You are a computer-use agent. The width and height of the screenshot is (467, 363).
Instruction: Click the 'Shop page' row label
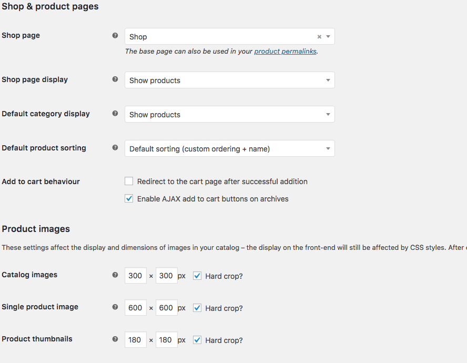click(x=21, y=35)
